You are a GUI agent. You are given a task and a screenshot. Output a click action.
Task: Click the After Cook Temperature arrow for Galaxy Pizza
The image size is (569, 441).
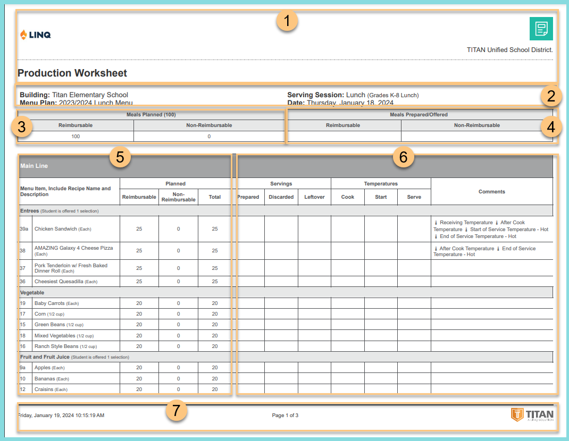[x=436, y=248]
